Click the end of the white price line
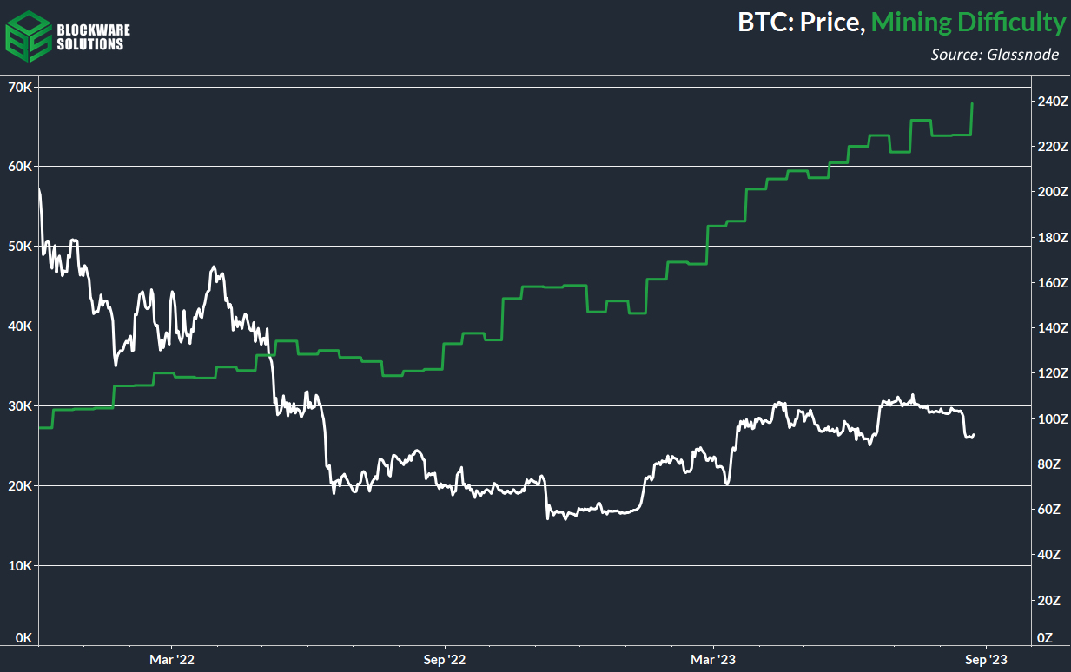This screenshot has width=1071, height=672. coord(974,434)
